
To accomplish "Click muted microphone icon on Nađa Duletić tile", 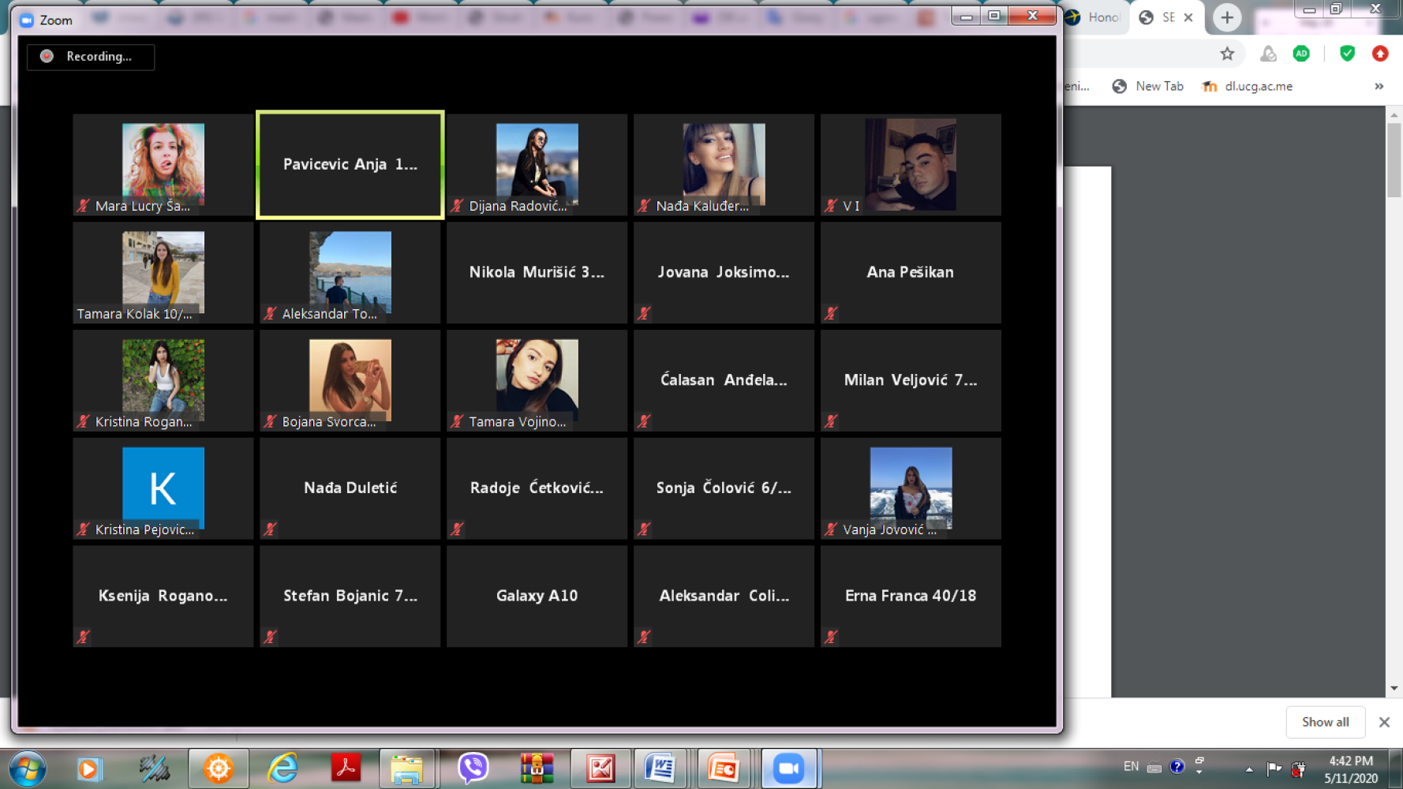I will (x=271, y=529).
